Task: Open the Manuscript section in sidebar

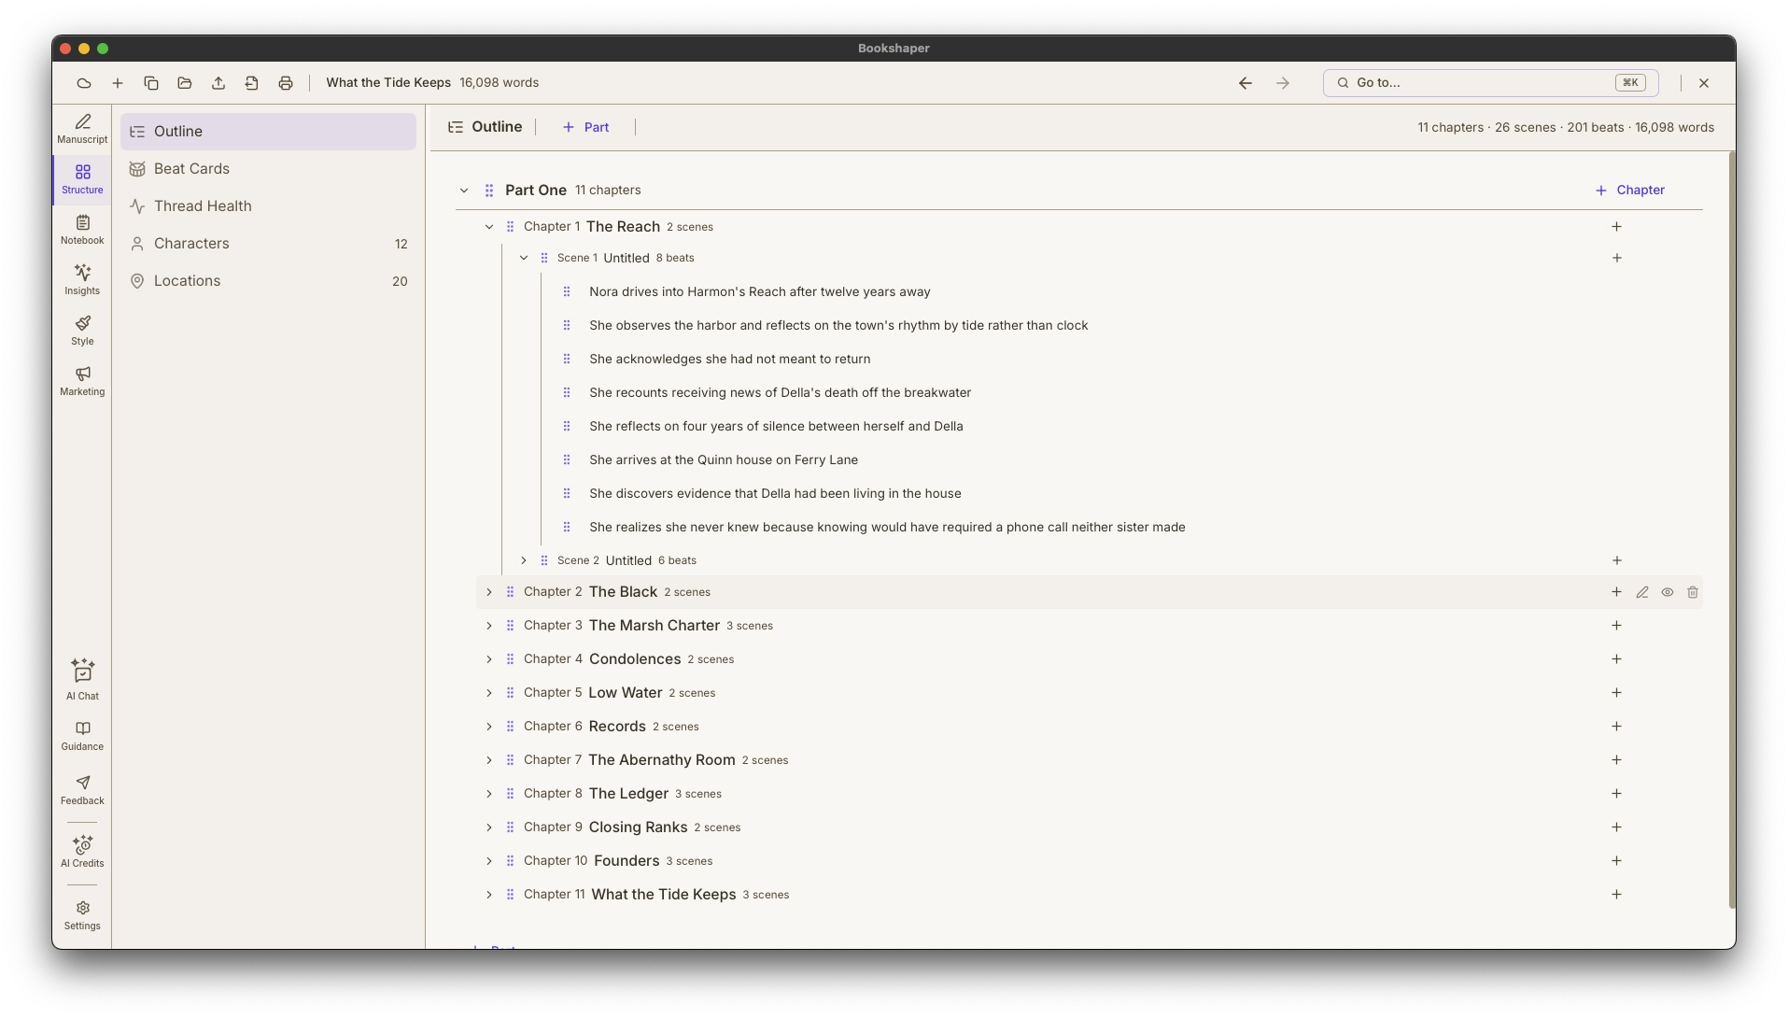Action: click(82, 129)
